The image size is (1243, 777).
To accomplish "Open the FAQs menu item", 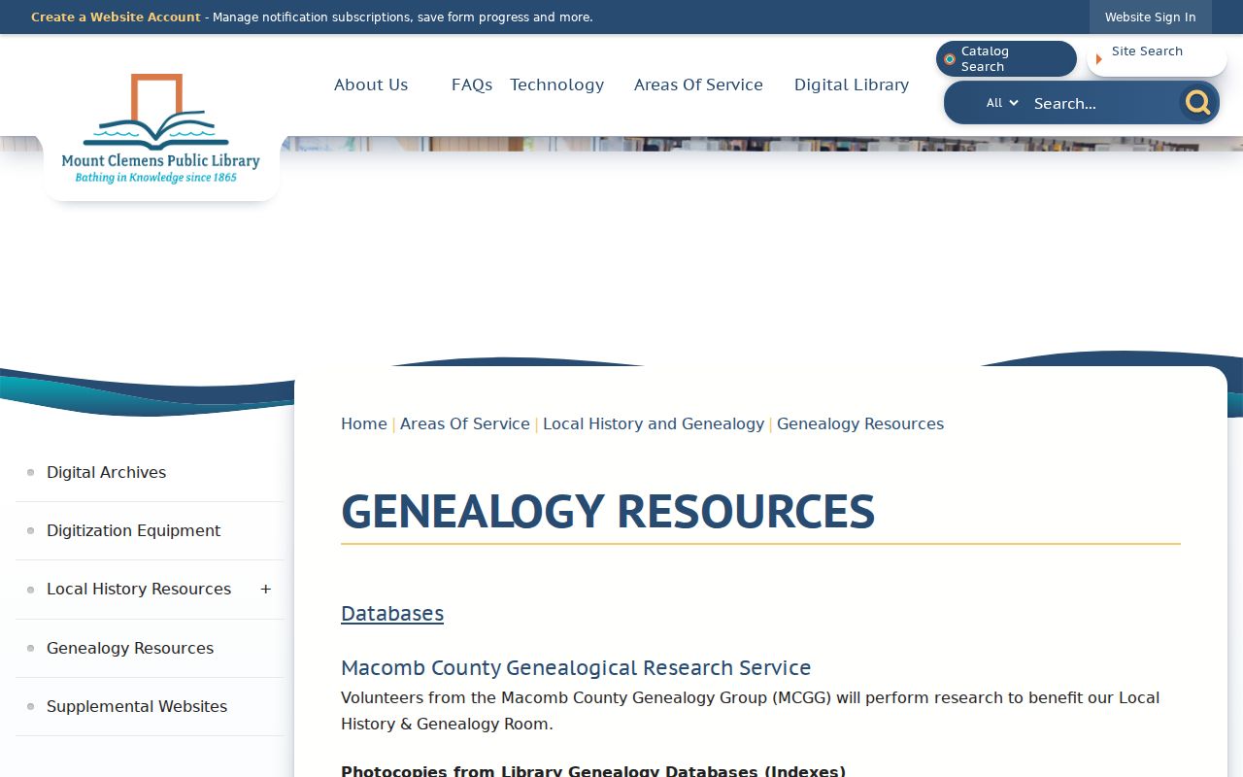I will click(x=472, y=84).
